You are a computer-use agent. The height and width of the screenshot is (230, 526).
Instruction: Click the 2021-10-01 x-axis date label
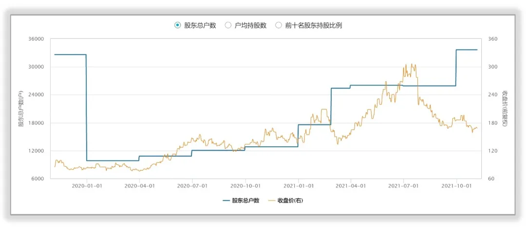456,185
